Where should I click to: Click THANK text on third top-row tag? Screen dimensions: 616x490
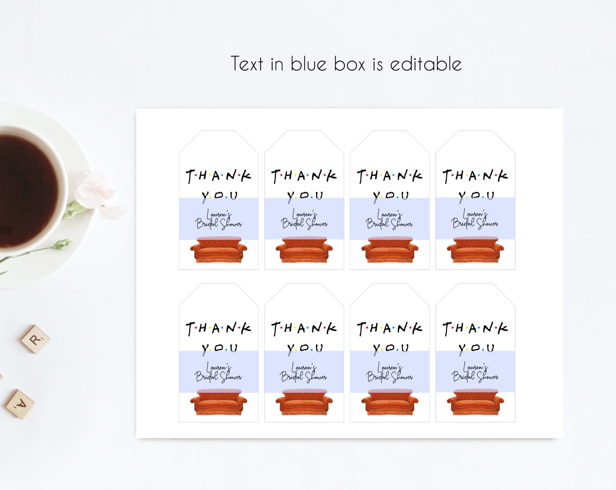[x=390, y=176]
